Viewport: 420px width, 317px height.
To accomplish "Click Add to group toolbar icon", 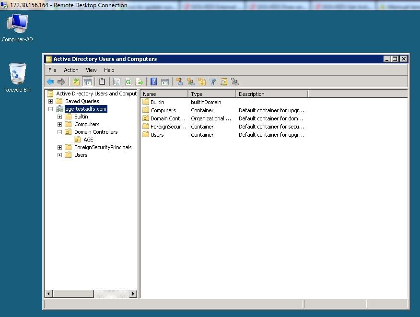I will pos(235,82).
